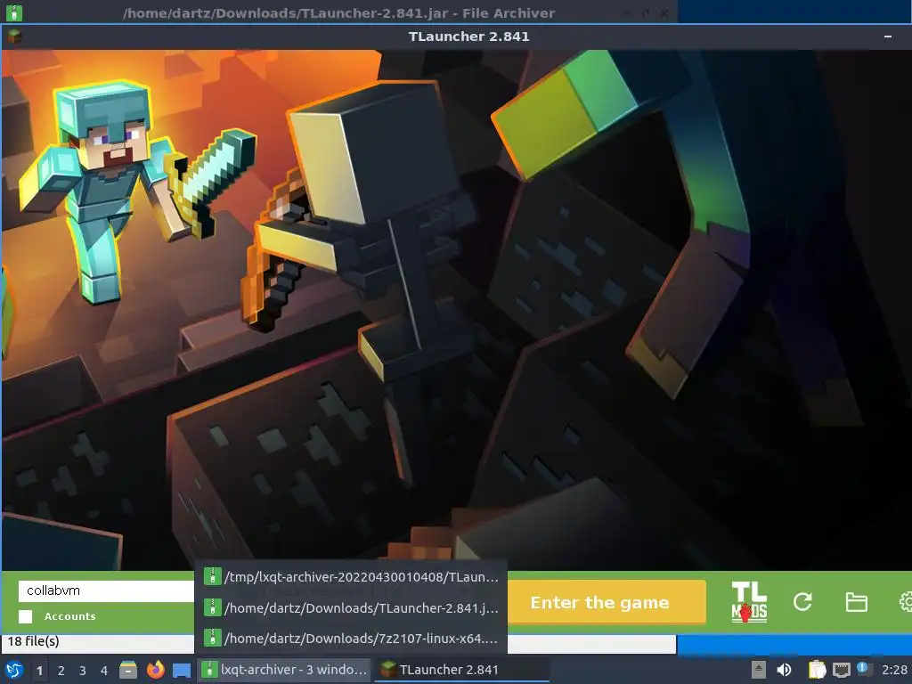
Task: Click the TLauncher grass block title icon
Action: pos(14,36)
